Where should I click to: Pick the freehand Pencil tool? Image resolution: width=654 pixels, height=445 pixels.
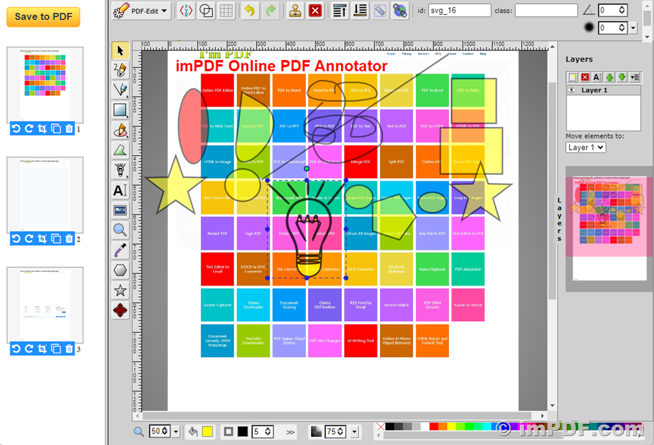click(120, 70)
